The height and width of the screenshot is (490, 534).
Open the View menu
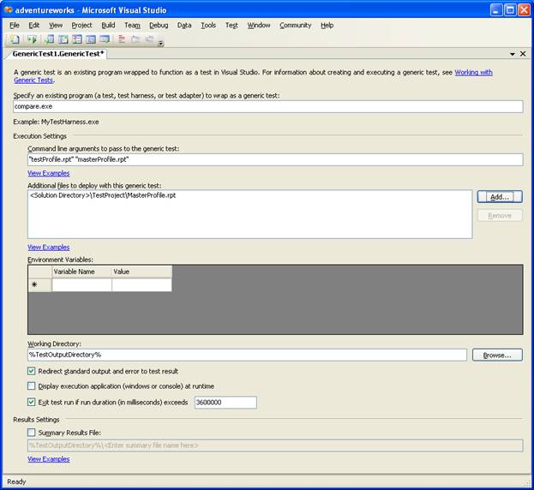point(56,25)
